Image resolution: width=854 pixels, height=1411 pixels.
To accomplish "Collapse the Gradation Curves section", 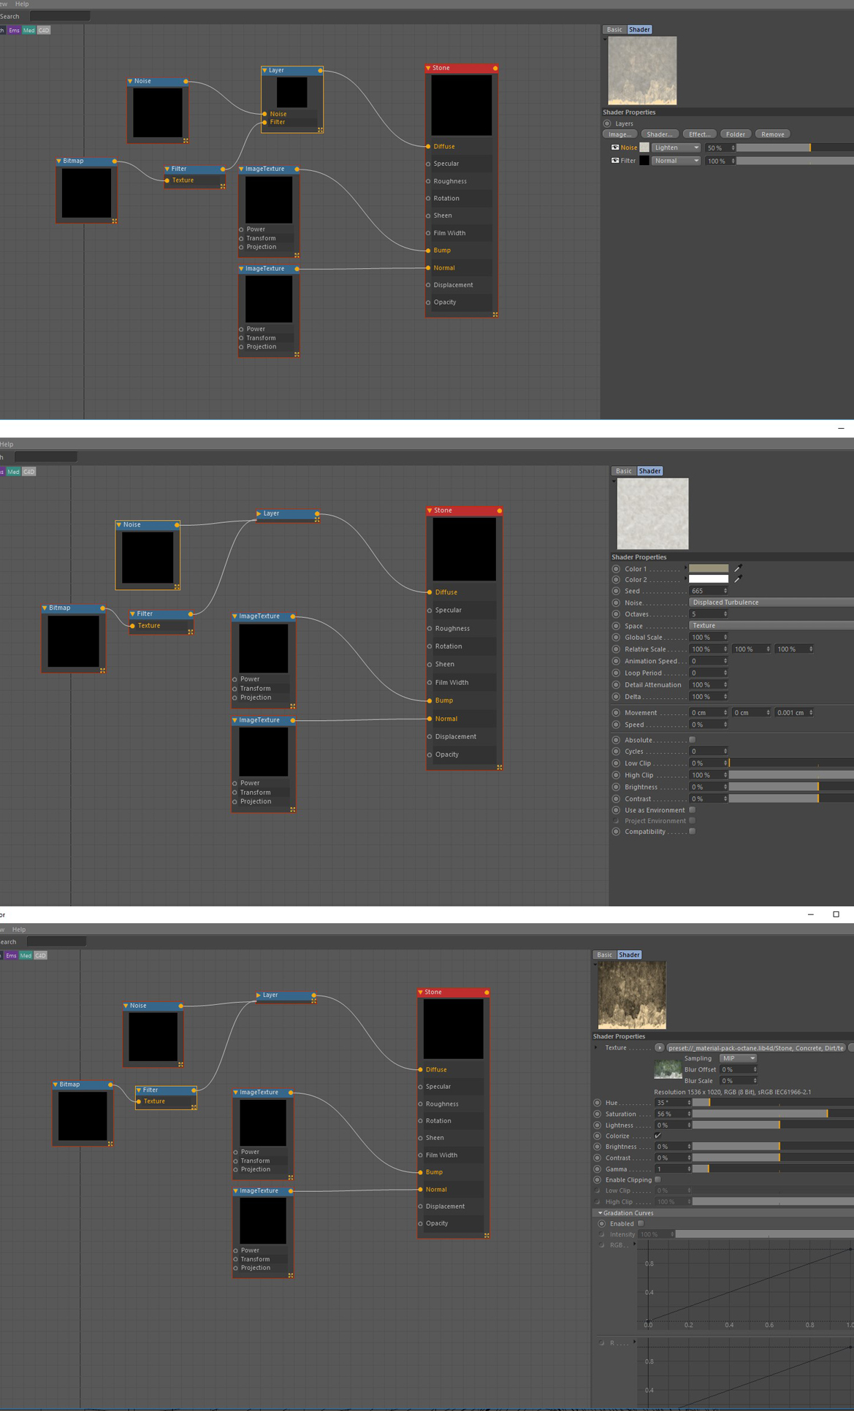I will 601,1213.
